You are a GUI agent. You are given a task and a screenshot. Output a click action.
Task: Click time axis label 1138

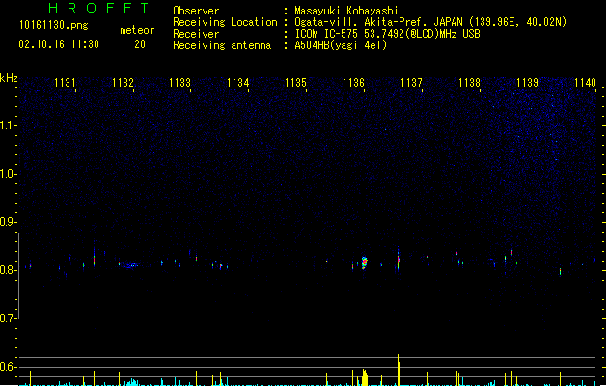click(x=469, y=83)
